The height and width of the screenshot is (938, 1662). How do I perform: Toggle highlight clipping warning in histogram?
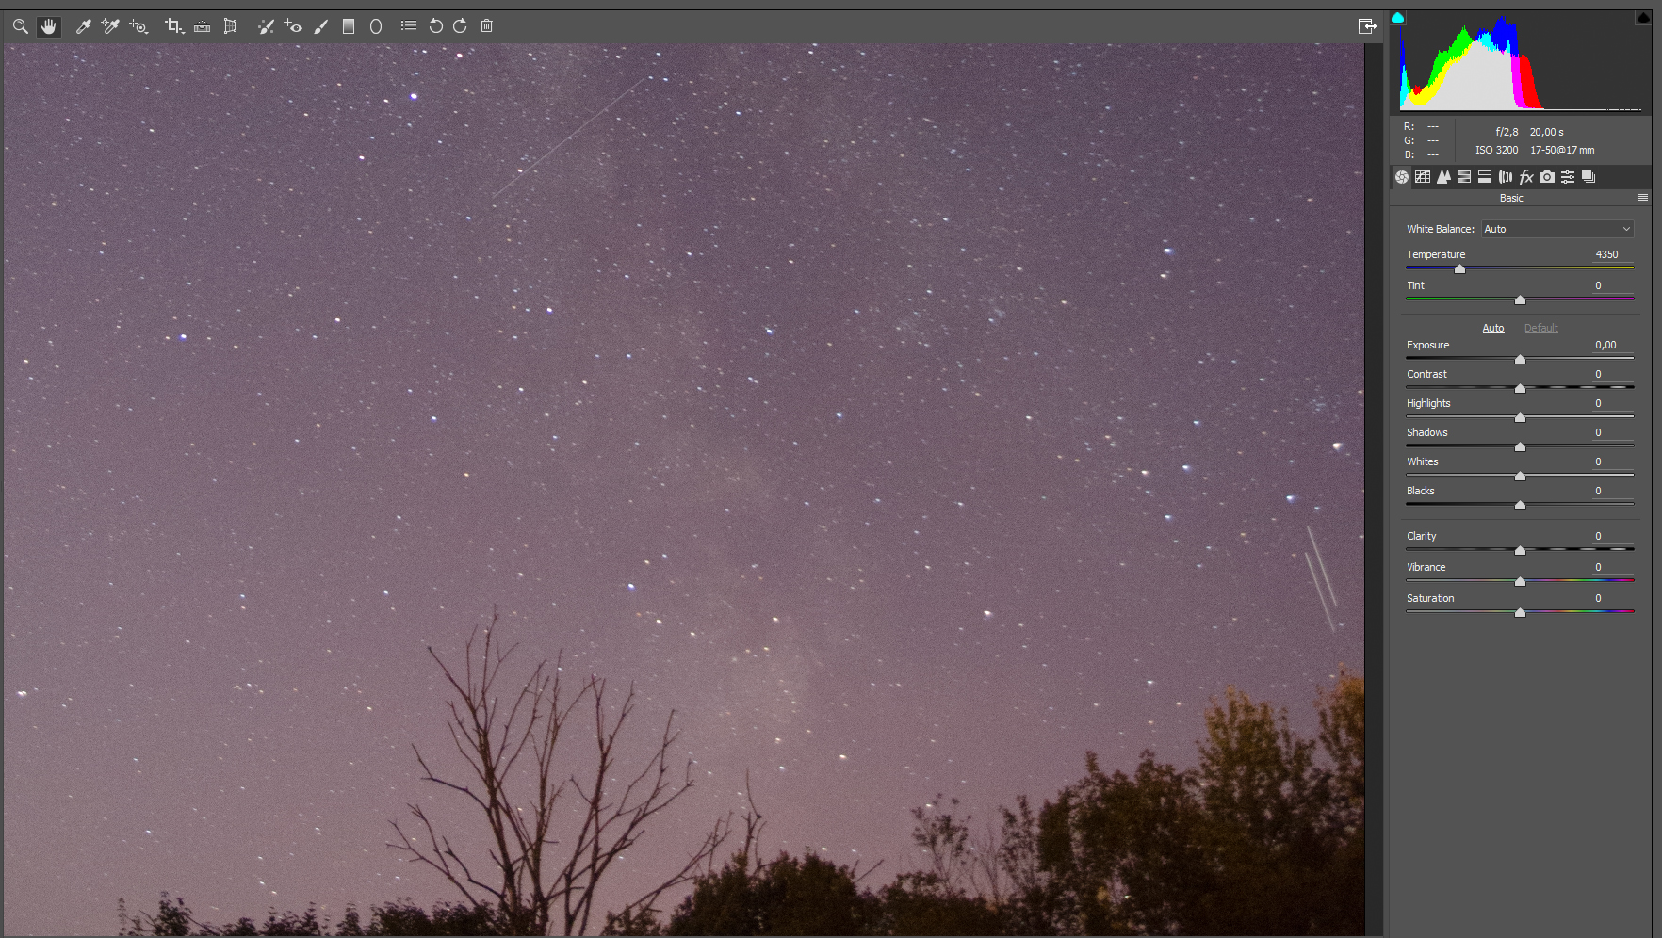[1643, 18]
